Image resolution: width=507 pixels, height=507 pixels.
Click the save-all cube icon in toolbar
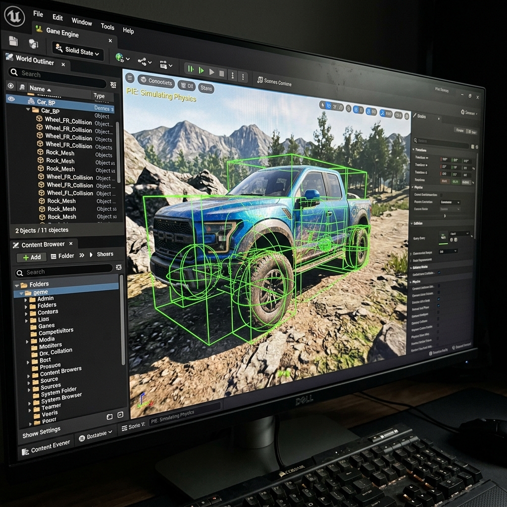[x=33, y=44]
